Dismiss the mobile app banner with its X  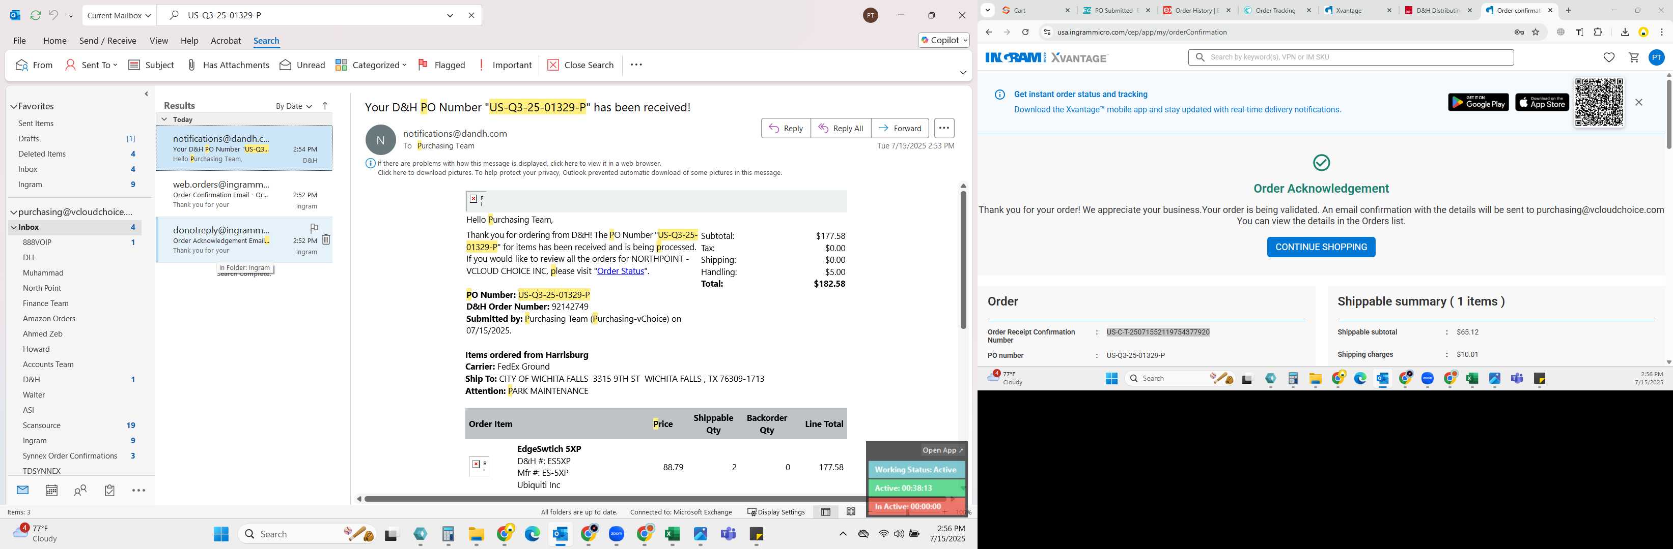pyautogui.click(x=1638, y=102)
